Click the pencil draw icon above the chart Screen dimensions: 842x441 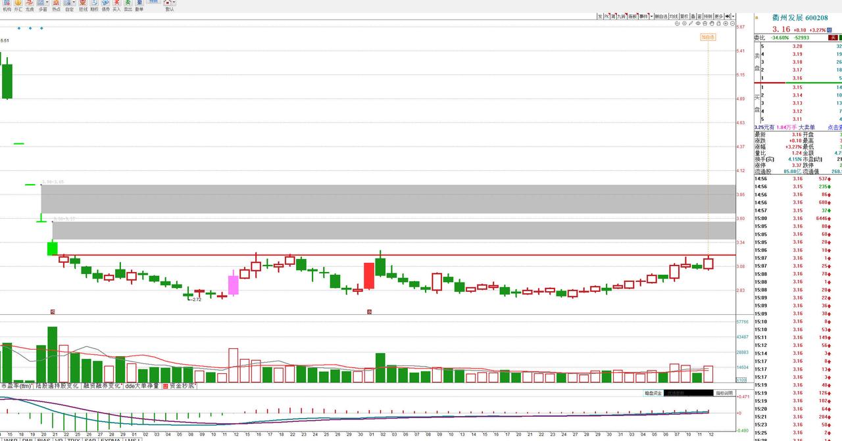pyautogui.click(x=691, y=24)
